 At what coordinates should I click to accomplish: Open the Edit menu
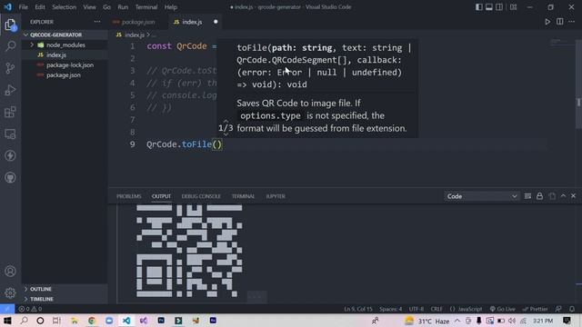[40, 7]
